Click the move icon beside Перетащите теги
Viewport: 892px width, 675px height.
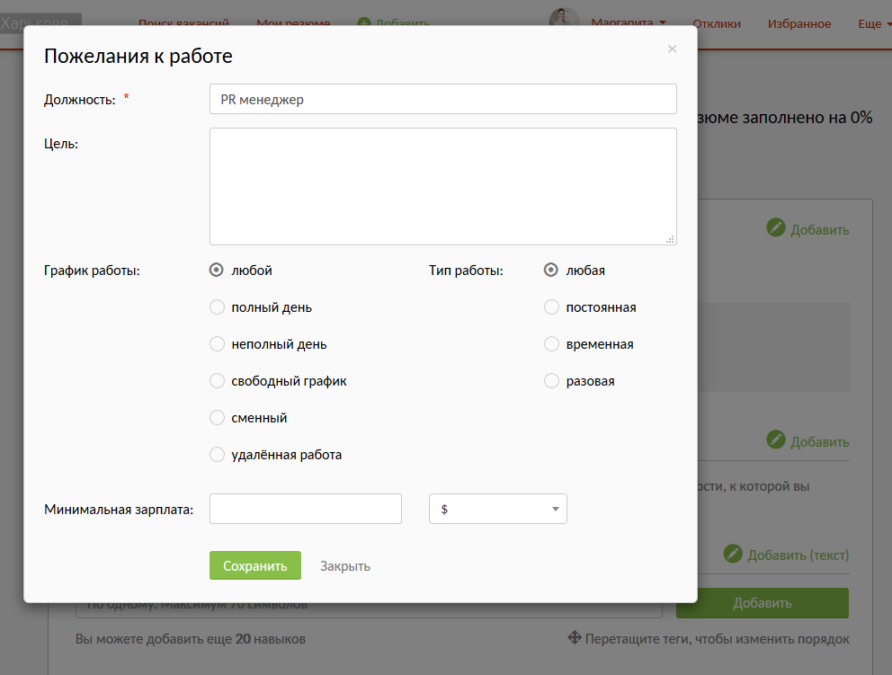pos(575,639)
